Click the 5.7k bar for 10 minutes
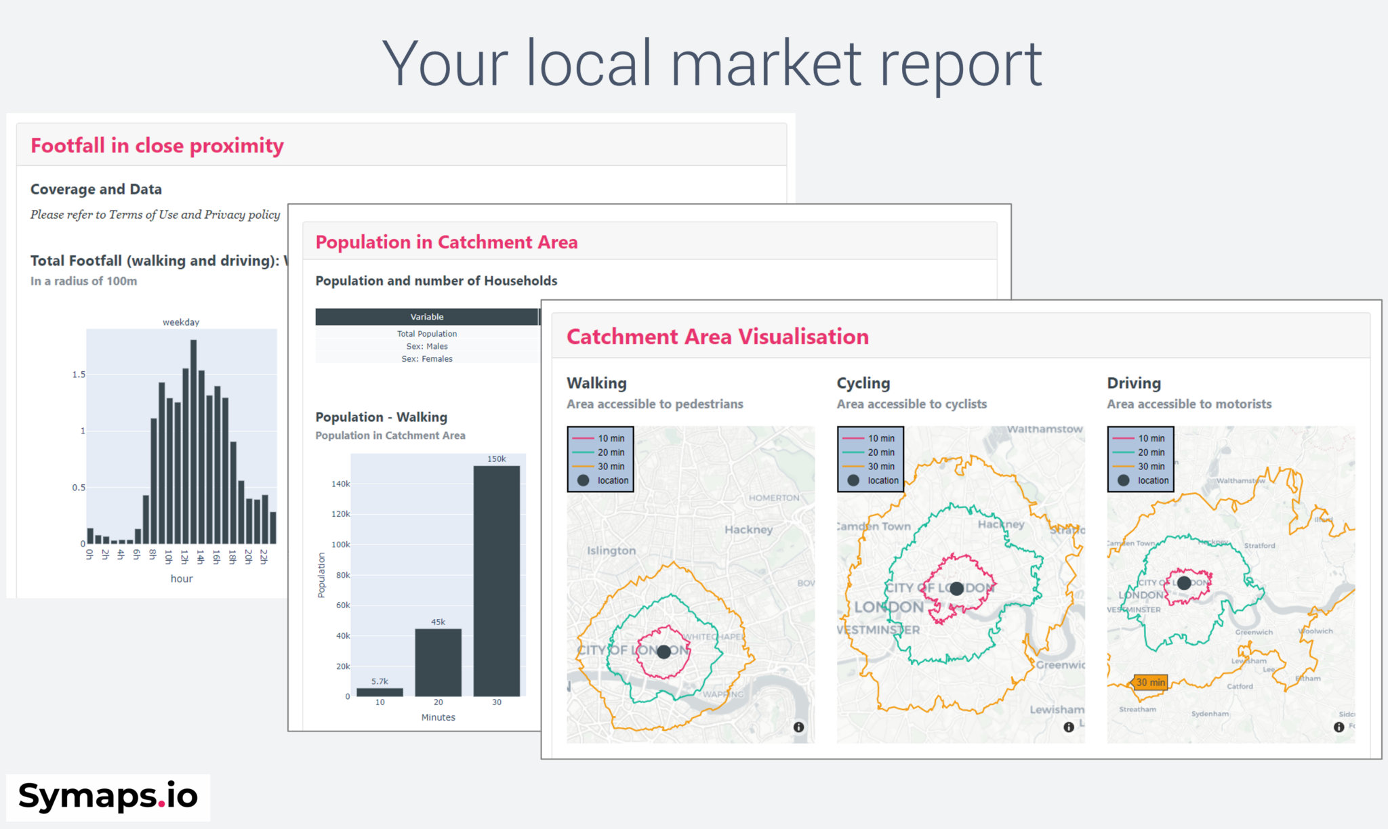1388x829 pixels. pos(380,692)
